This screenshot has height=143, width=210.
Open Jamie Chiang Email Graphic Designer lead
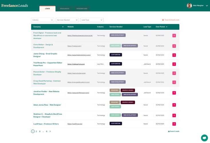tap(45, 55)
